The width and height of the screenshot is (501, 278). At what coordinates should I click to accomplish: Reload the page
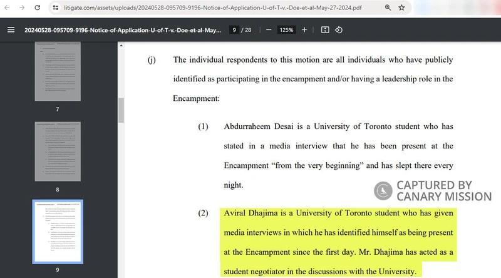(x=37, y=8)
